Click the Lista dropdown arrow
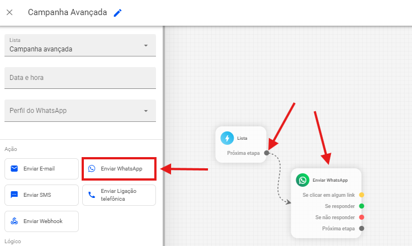 [x=146, y=45]
